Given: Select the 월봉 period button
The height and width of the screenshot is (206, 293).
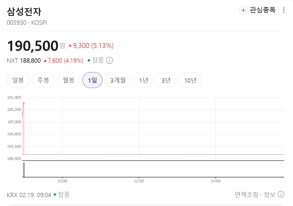Looking at the screenshot, I should click(x=68, y=80).
